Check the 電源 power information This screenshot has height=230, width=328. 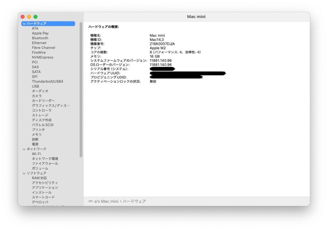(x=35, y=144)
